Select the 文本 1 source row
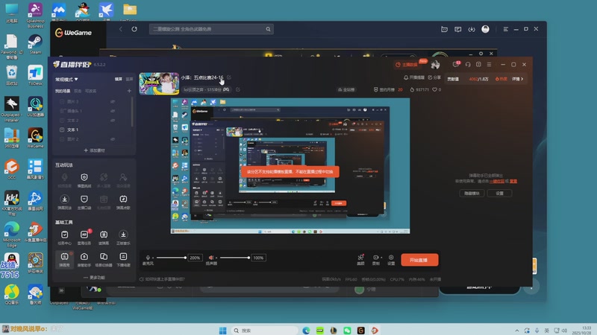 tap(93, 130)
